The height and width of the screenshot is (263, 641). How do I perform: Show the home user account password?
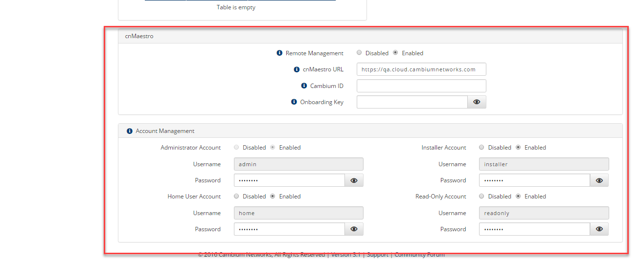coord(354,229)
